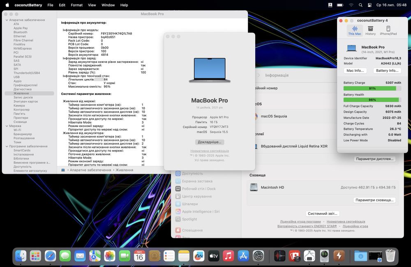
Task: Click Системний звіт... button
Action: (x=322, y=214)
